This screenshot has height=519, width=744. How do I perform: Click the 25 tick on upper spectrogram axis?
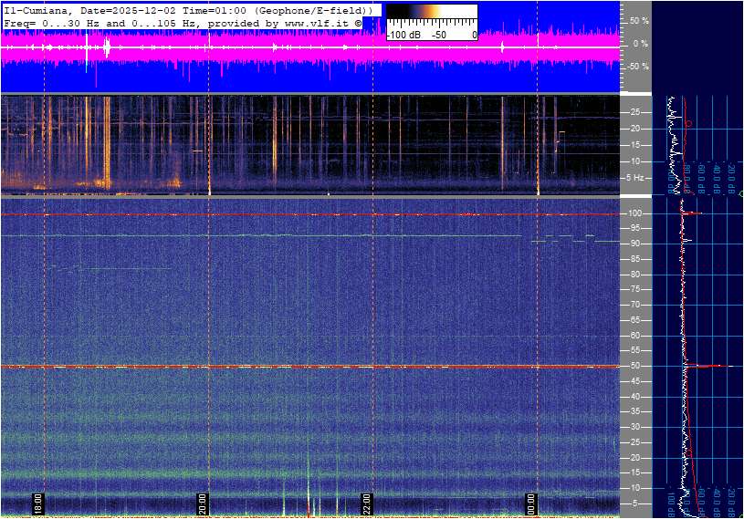point(636,112)
